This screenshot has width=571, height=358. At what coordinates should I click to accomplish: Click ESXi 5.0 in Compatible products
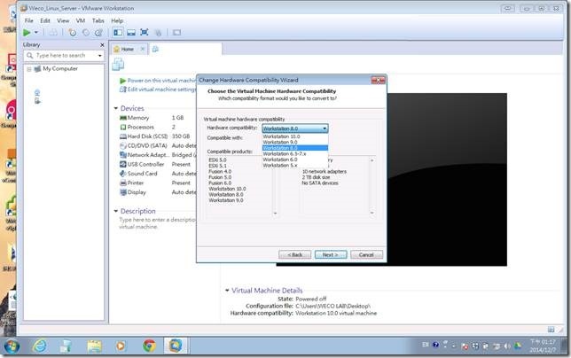click(217, 160)
